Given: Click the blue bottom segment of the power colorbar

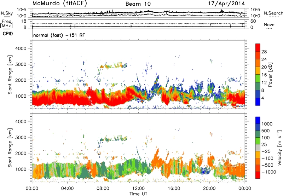Looking at the screenshot, I should click(258, 102).
